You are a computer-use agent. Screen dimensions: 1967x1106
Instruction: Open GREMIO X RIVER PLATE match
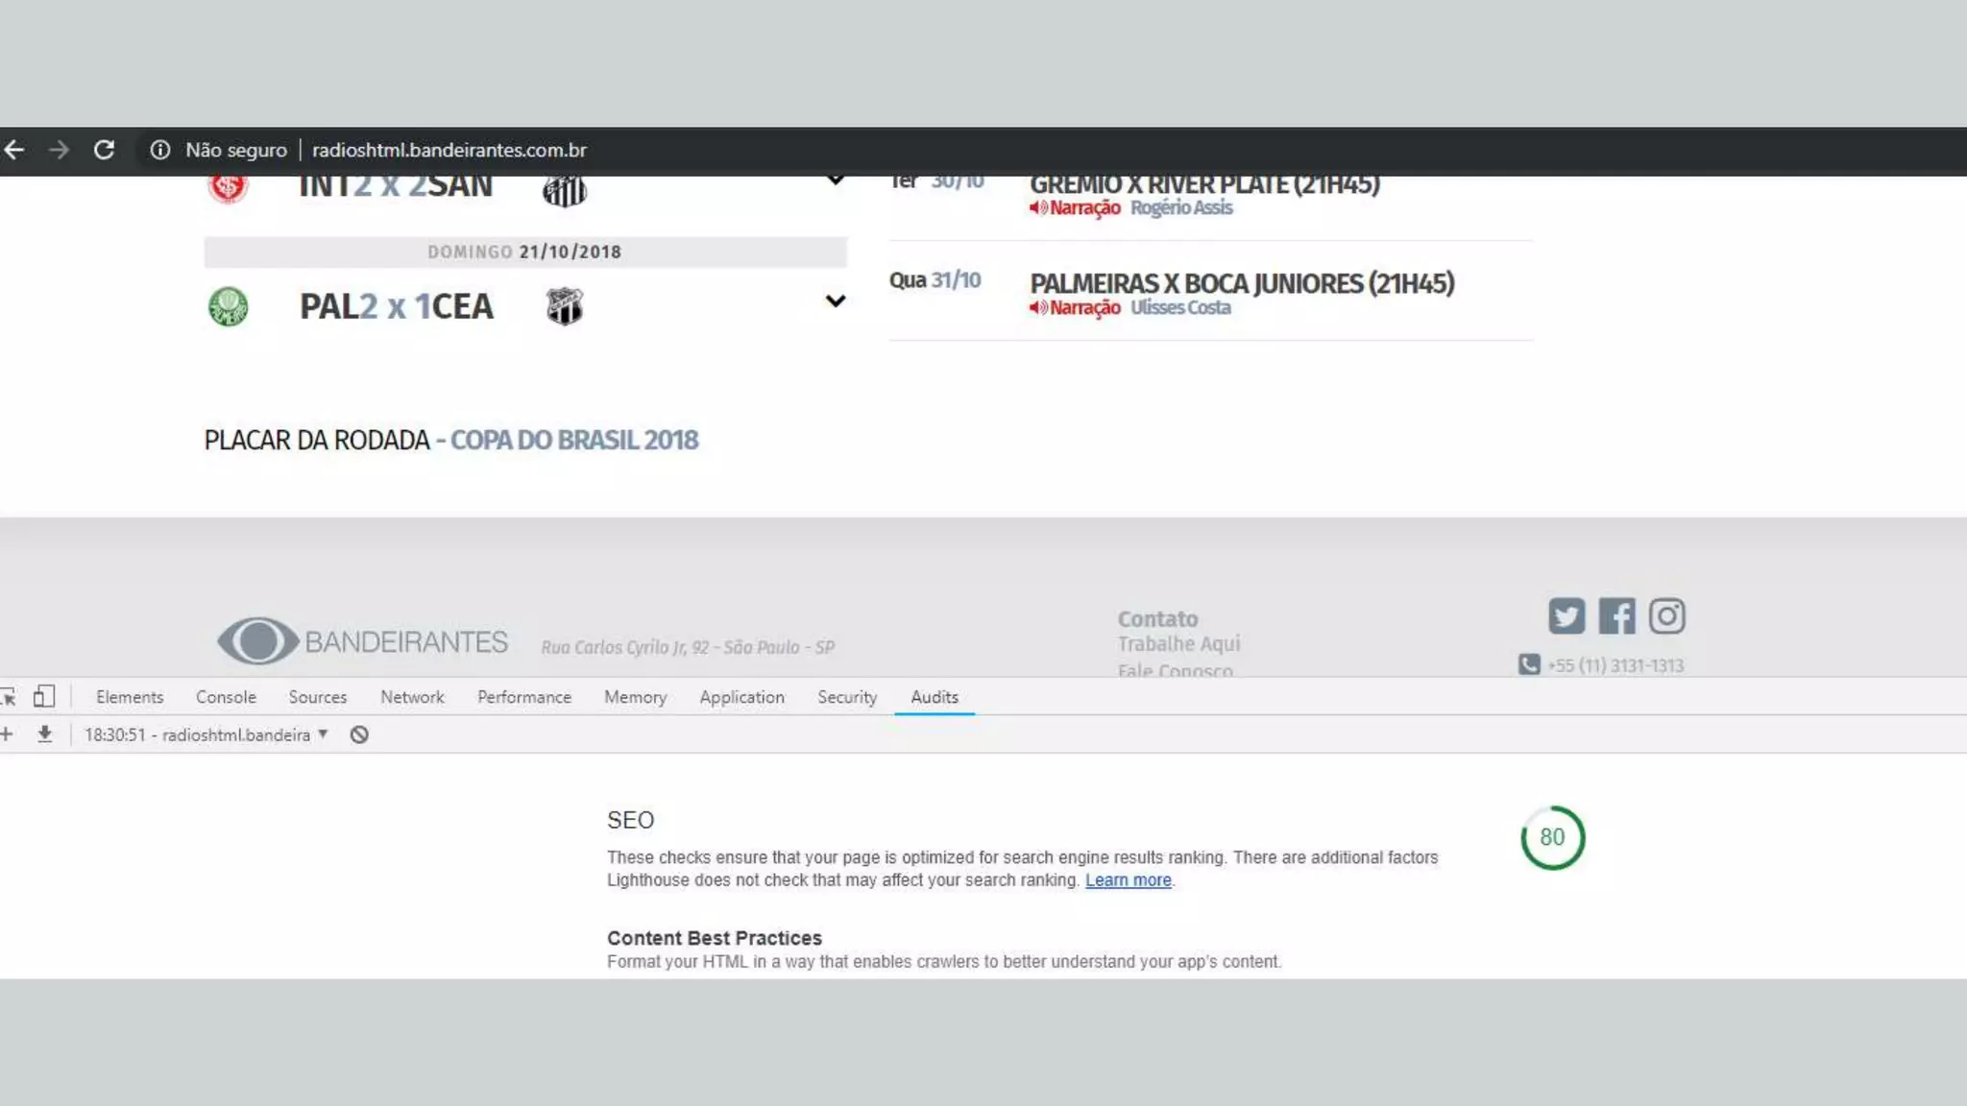tap(1204, 183)
